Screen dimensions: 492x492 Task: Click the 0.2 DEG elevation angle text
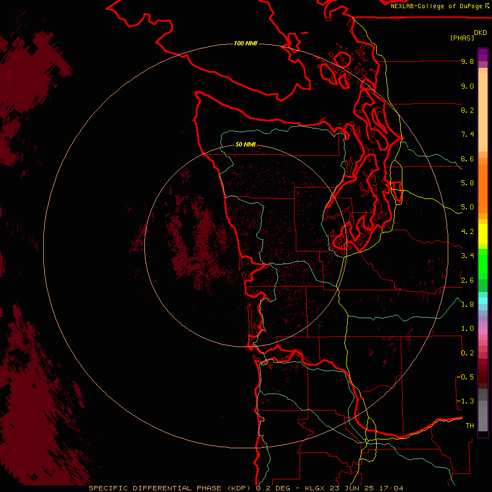click(274, 488)
